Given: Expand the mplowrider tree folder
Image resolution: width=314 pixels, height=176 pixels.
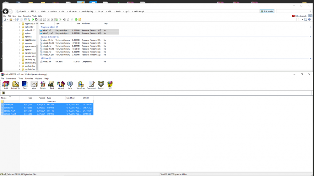Looking at the screenshot, I should pyautogui.click(x=19, y=27).
